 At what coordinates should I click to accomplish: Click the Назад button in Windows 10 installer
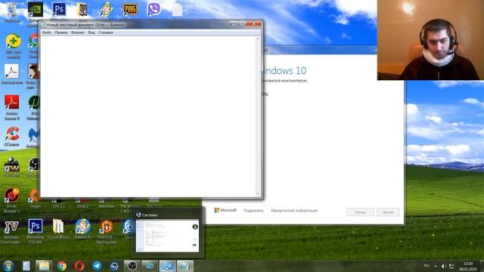(x=360, y=212)
